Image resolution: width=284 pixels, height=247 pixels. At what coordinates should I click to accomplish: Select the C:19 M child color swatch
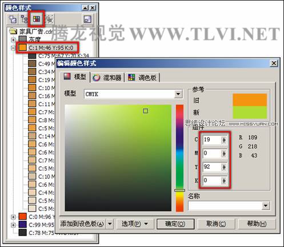click(32, 80)
